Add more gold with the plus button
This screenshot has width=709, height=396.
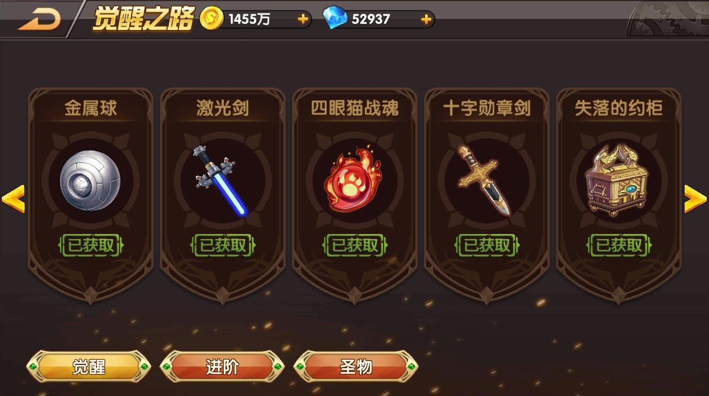tap(303, 19)
